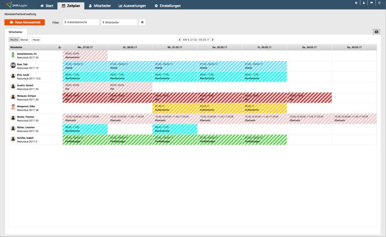Screen dimensions: 386x237
Task: Select the Urlaub entry for Baer Tobi on Monday
Action: (85, 66)
